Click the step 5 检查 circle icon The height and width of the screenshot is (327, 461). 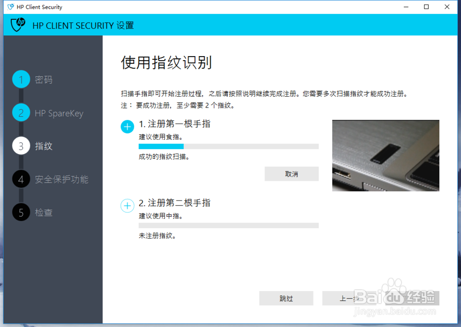point(21,212)
